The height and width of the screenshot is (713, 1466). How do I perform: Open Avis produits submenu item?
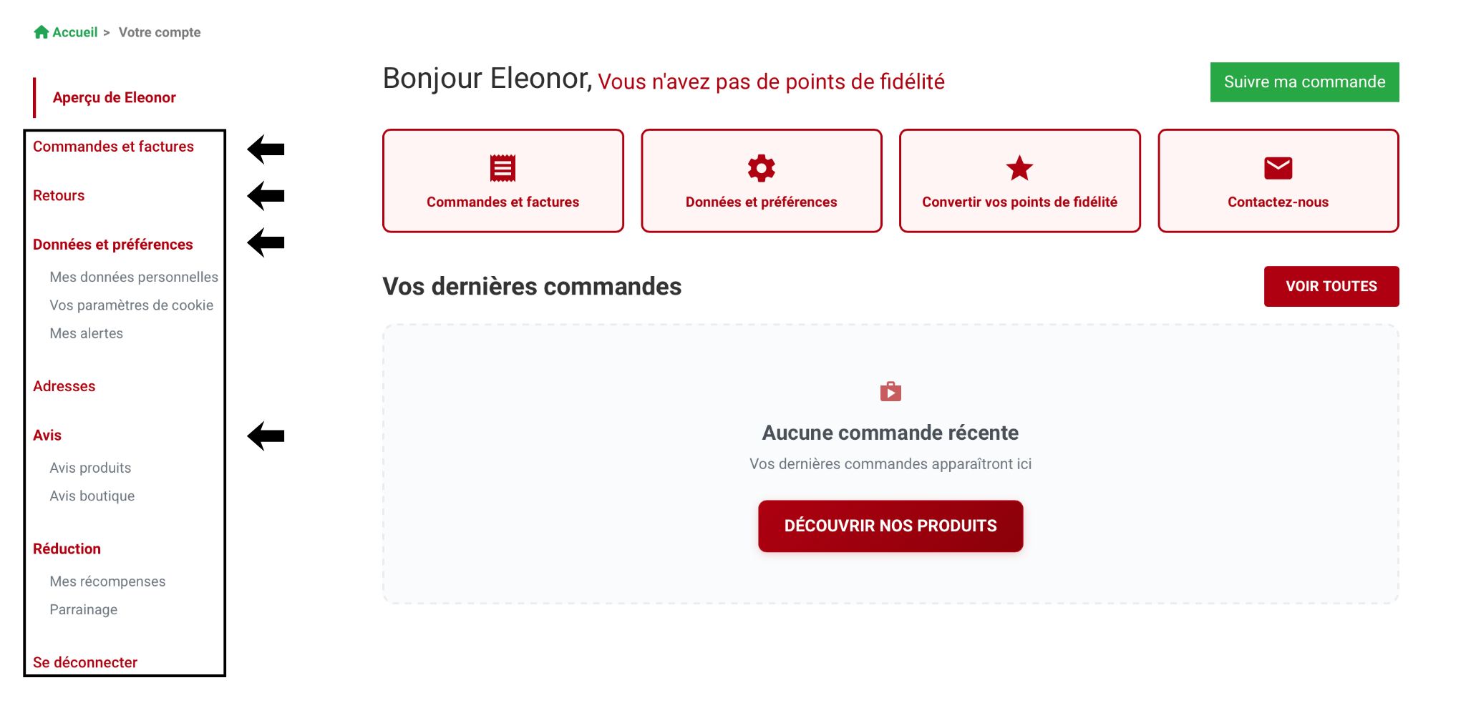pos(90,468)
